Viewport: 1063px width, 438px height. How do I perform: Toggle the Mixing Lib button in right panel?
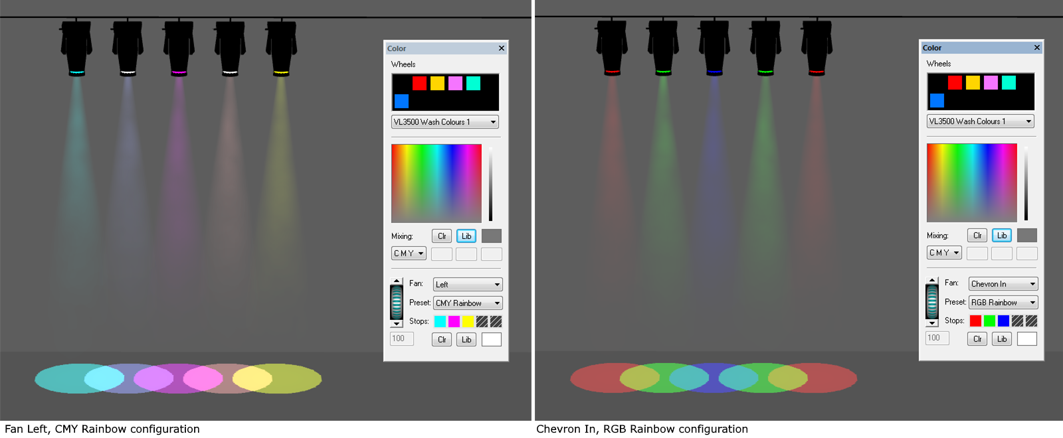(1002, 236)
